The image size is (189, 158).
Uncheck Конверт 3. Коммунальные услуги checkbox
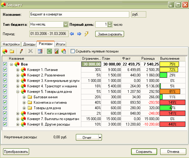tap(5, 80)
